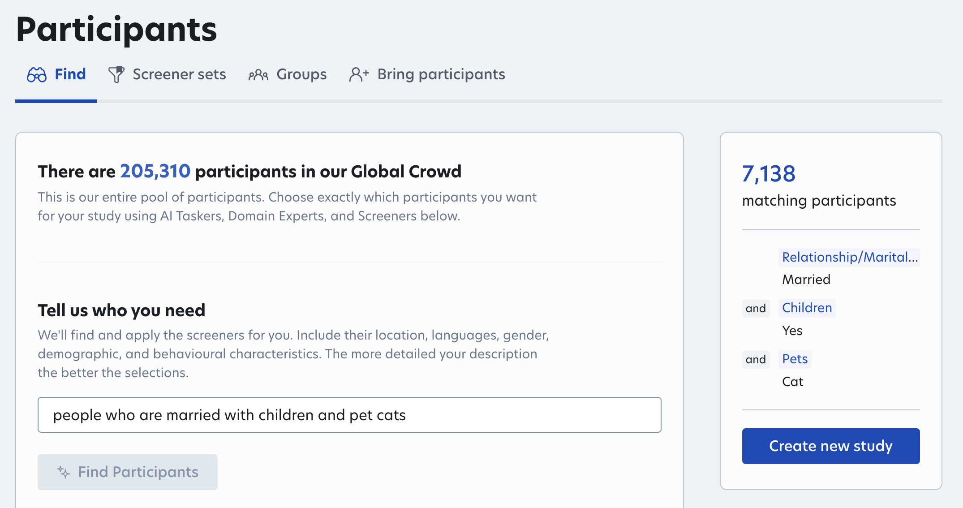Click the participant description text field
The width and height of the screenshot is (963, 508).
tap(349, 415)
